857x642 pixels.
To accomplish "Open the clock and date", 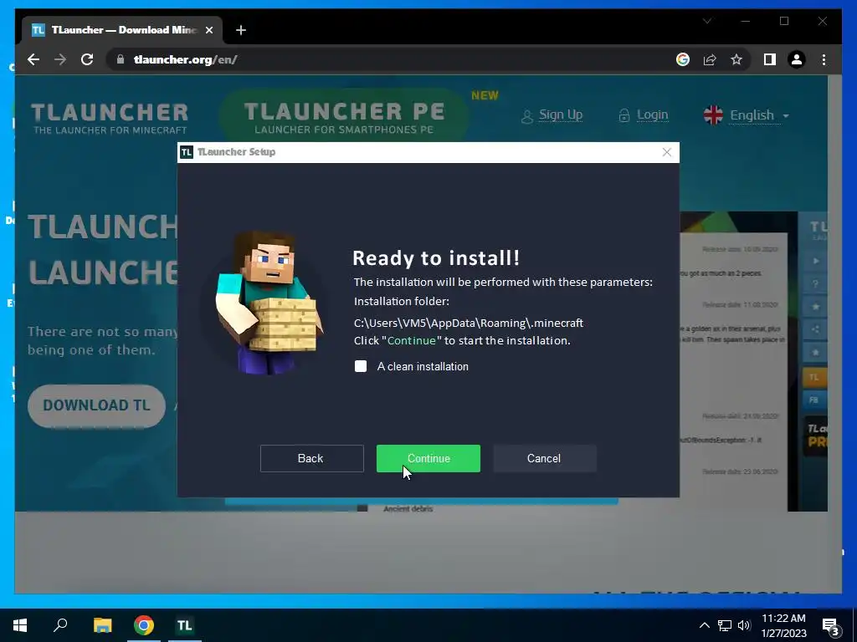I will pyautogui.click(x=783, y=625).
